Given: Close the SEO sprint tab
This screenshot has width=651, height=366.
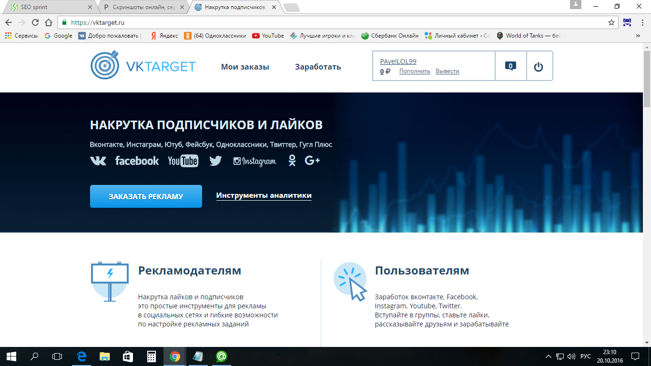Looking at the screenshot, I should pyautogui.click(x=91, y=8).
